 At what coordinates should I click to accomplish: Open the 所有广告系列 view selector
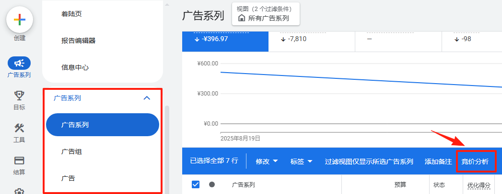[x=266, y=14]
